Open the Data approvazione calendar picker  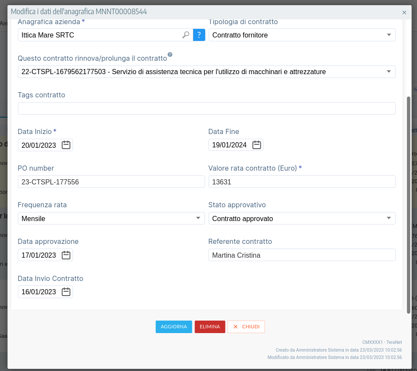pyautogui.click(x=66, y=255)
